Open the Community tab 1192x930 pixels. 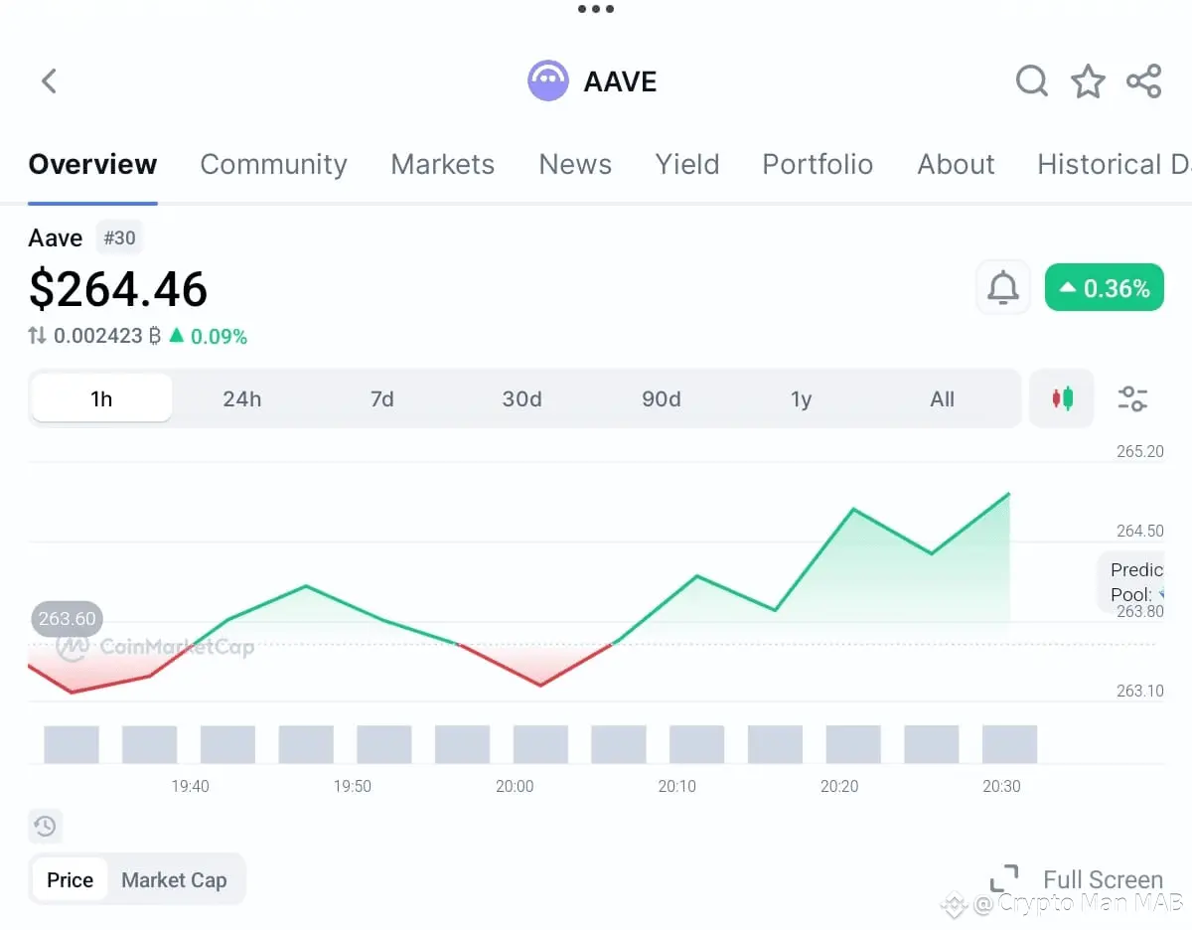273,164
